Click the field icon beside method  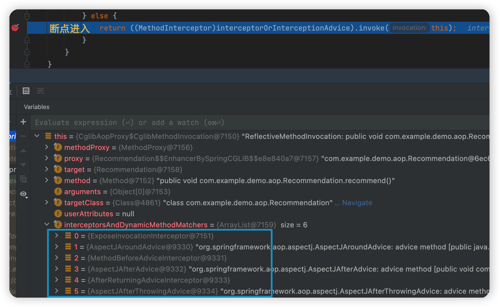[x=58, y=180]
